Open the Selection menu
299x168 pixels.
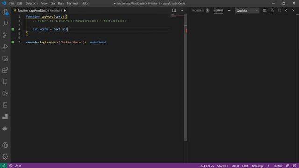[x=32, y=3]
